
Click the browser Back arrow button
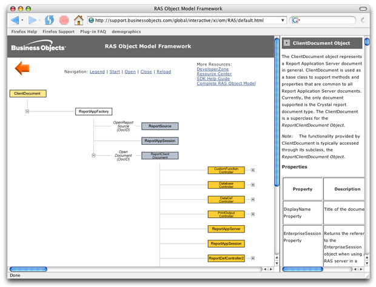coord(15,20)
